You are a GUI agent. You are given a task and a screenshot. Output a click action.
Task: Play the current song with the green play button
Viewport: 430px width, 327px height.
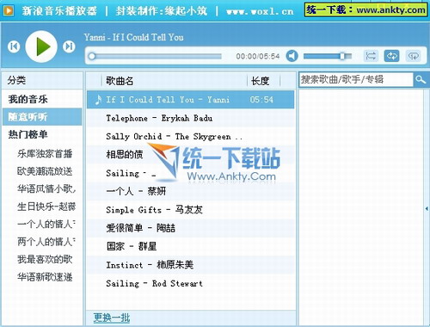point(41,46)
